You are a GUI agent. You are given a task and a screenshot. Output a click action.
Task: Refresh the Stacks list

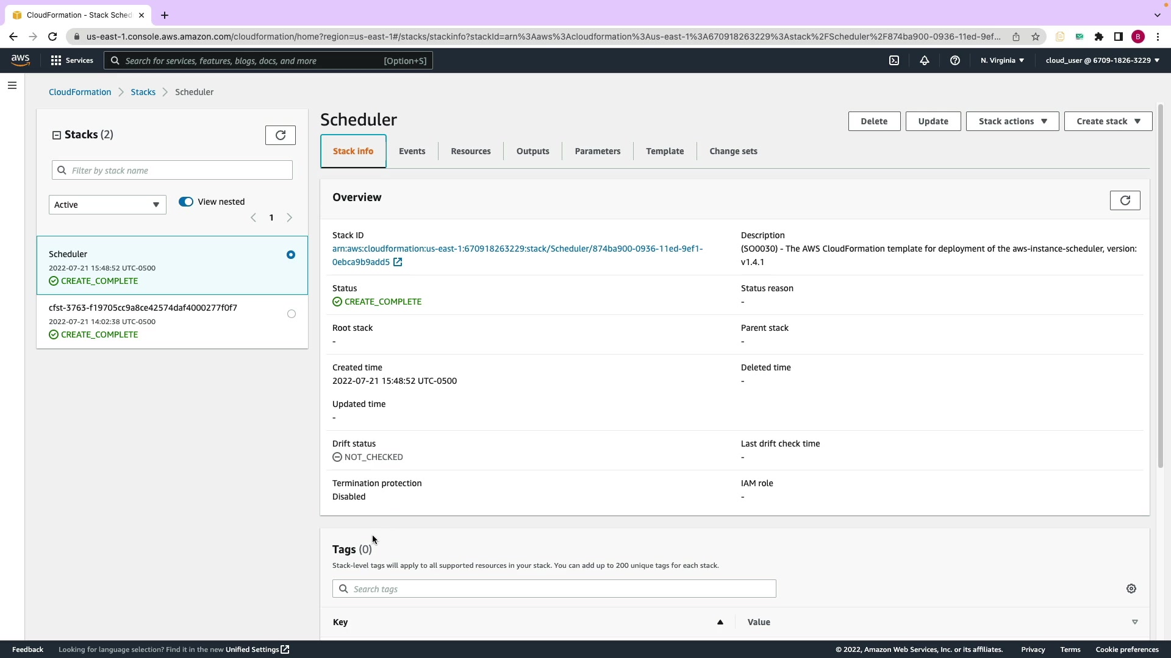click(281, 135)
